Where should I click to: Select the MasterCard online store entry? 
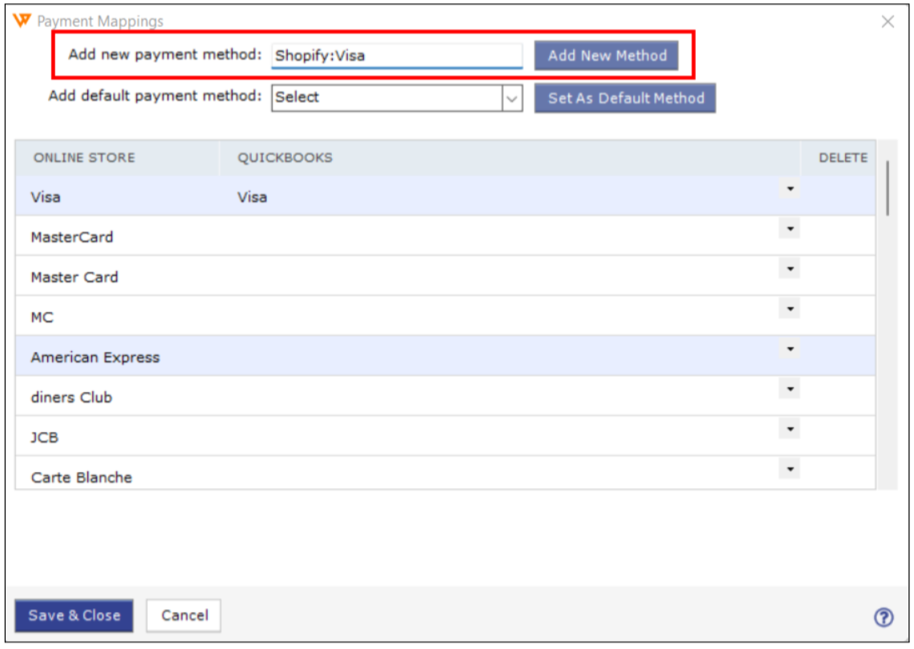[71, 237]
